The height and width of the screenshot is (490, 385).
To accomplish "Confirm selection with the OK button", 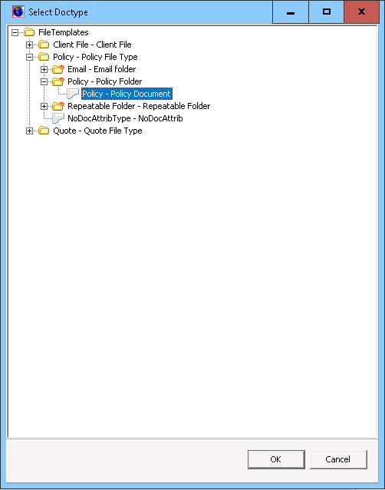I will [x=276, y=459].
